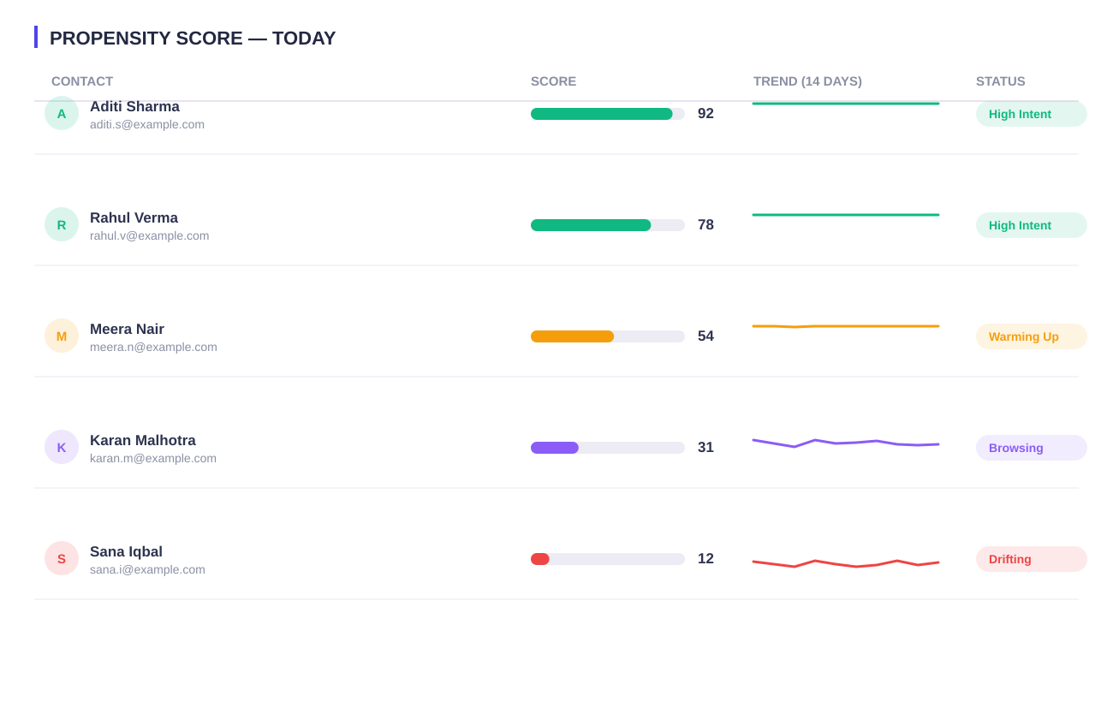Click Rahul Verma's trend sparkline
The image size is (1113, 702).
[x=846, y=215]
